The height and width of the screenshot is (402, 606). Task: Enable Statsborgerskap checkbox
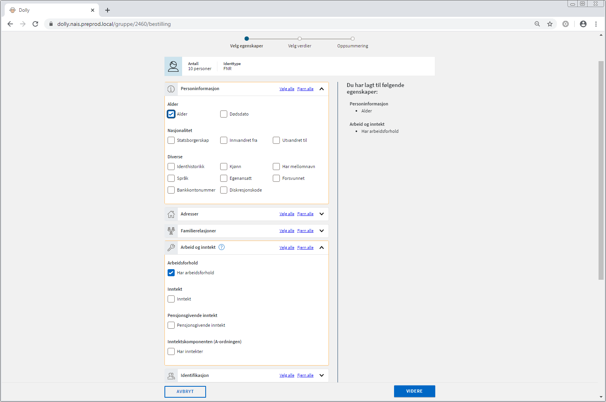pos(171,140)
